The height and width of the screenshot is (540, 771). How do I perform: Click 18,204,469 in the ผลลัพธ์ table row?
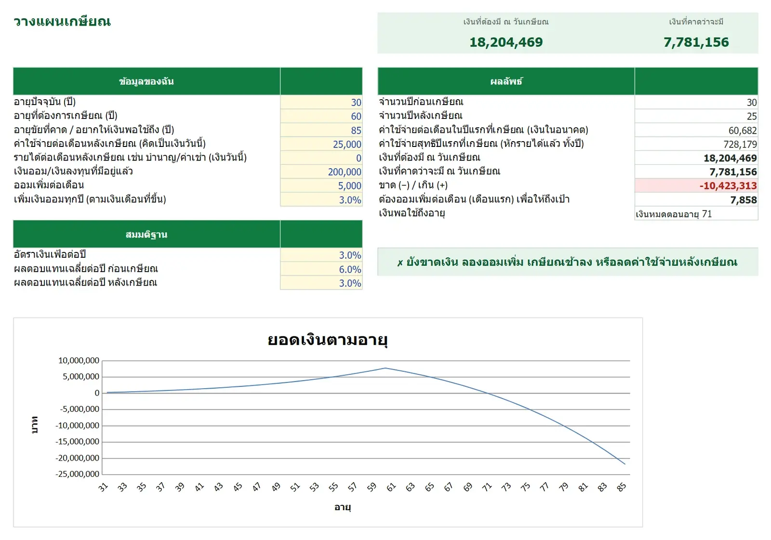[696, 158]
